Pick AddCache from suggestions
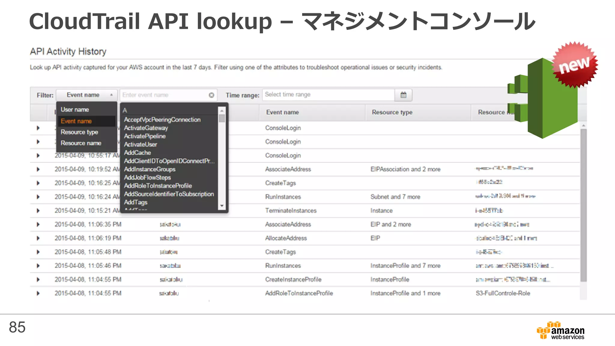 (137, 153)
